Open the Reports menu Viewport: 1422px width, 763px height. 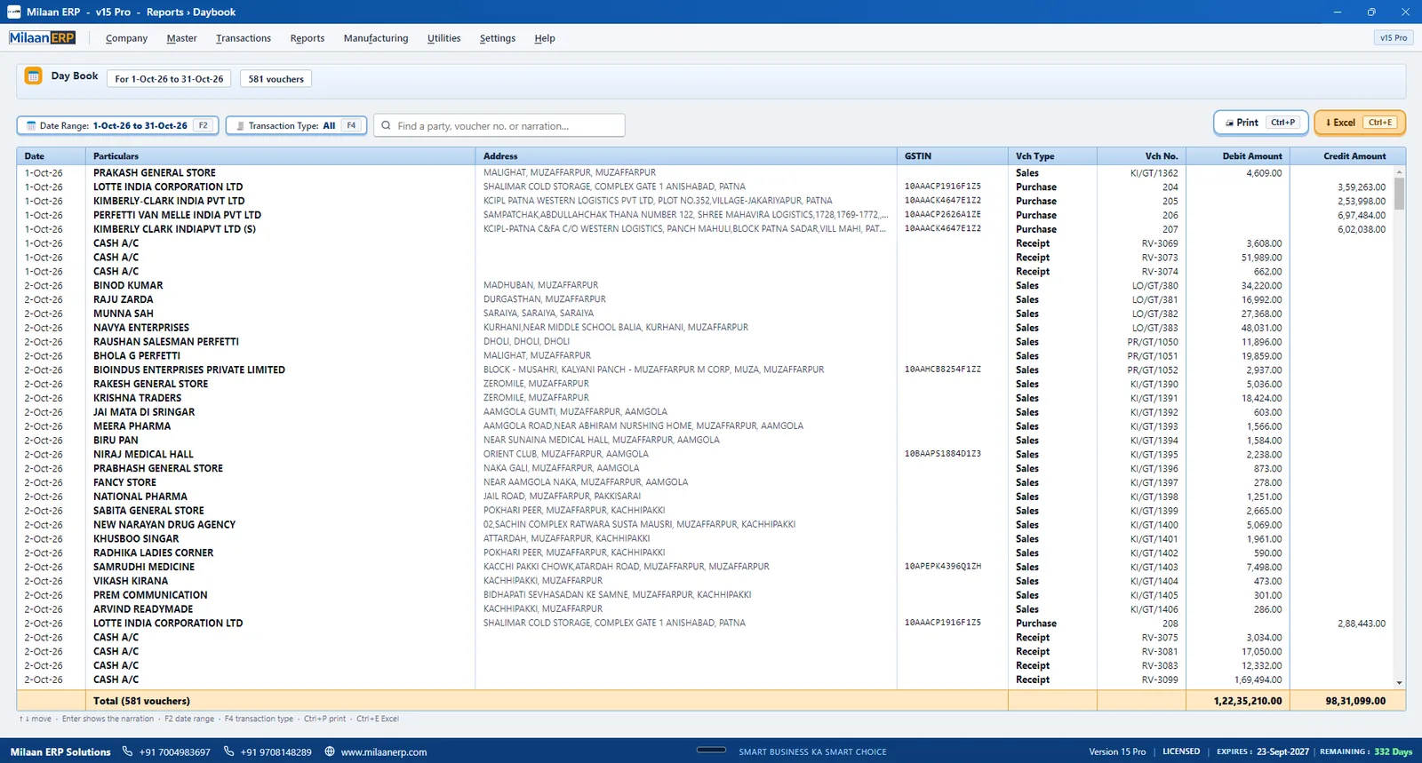pyautogui.click(x=308, y=38)
